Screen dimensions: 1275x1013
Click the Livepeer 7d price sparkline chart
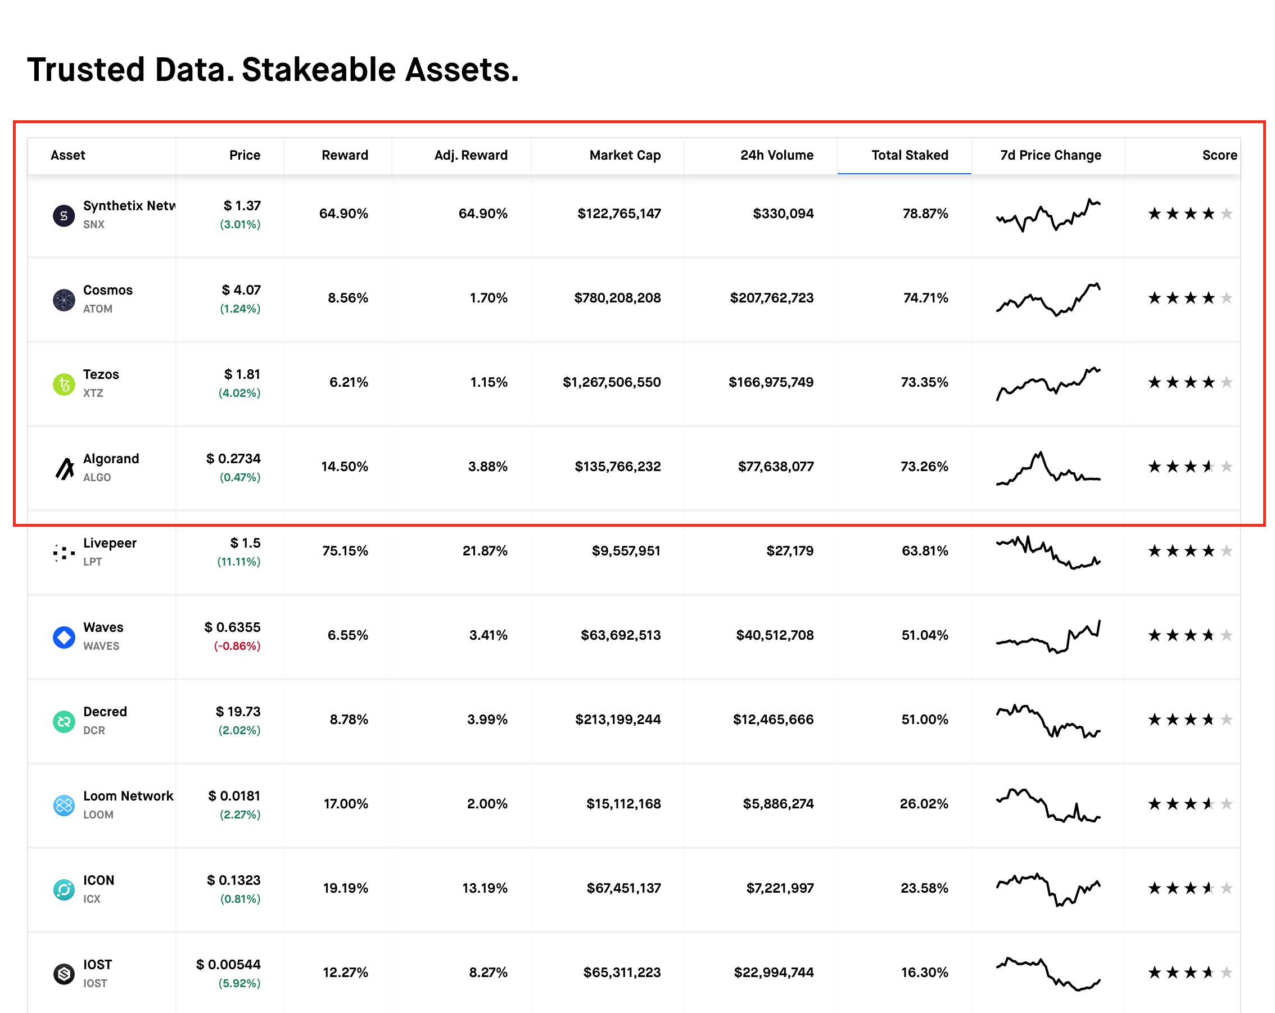coord(1048,553)
